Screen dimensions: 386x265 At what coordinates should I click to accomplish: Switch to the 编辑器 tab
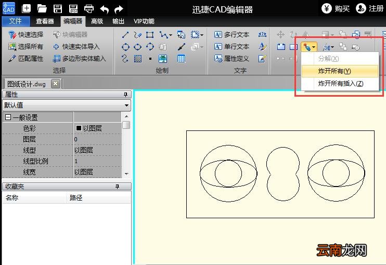pyautogui.click(x=73, y=21)
